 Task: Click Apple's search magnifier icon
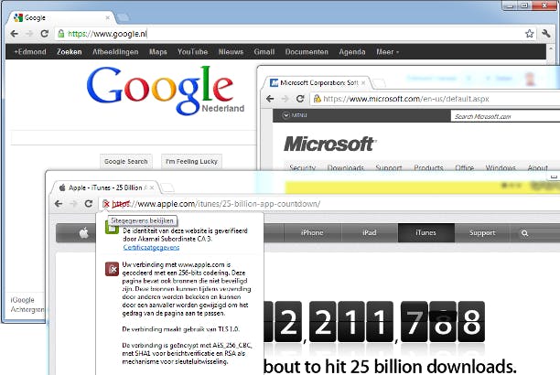point(524,233)
